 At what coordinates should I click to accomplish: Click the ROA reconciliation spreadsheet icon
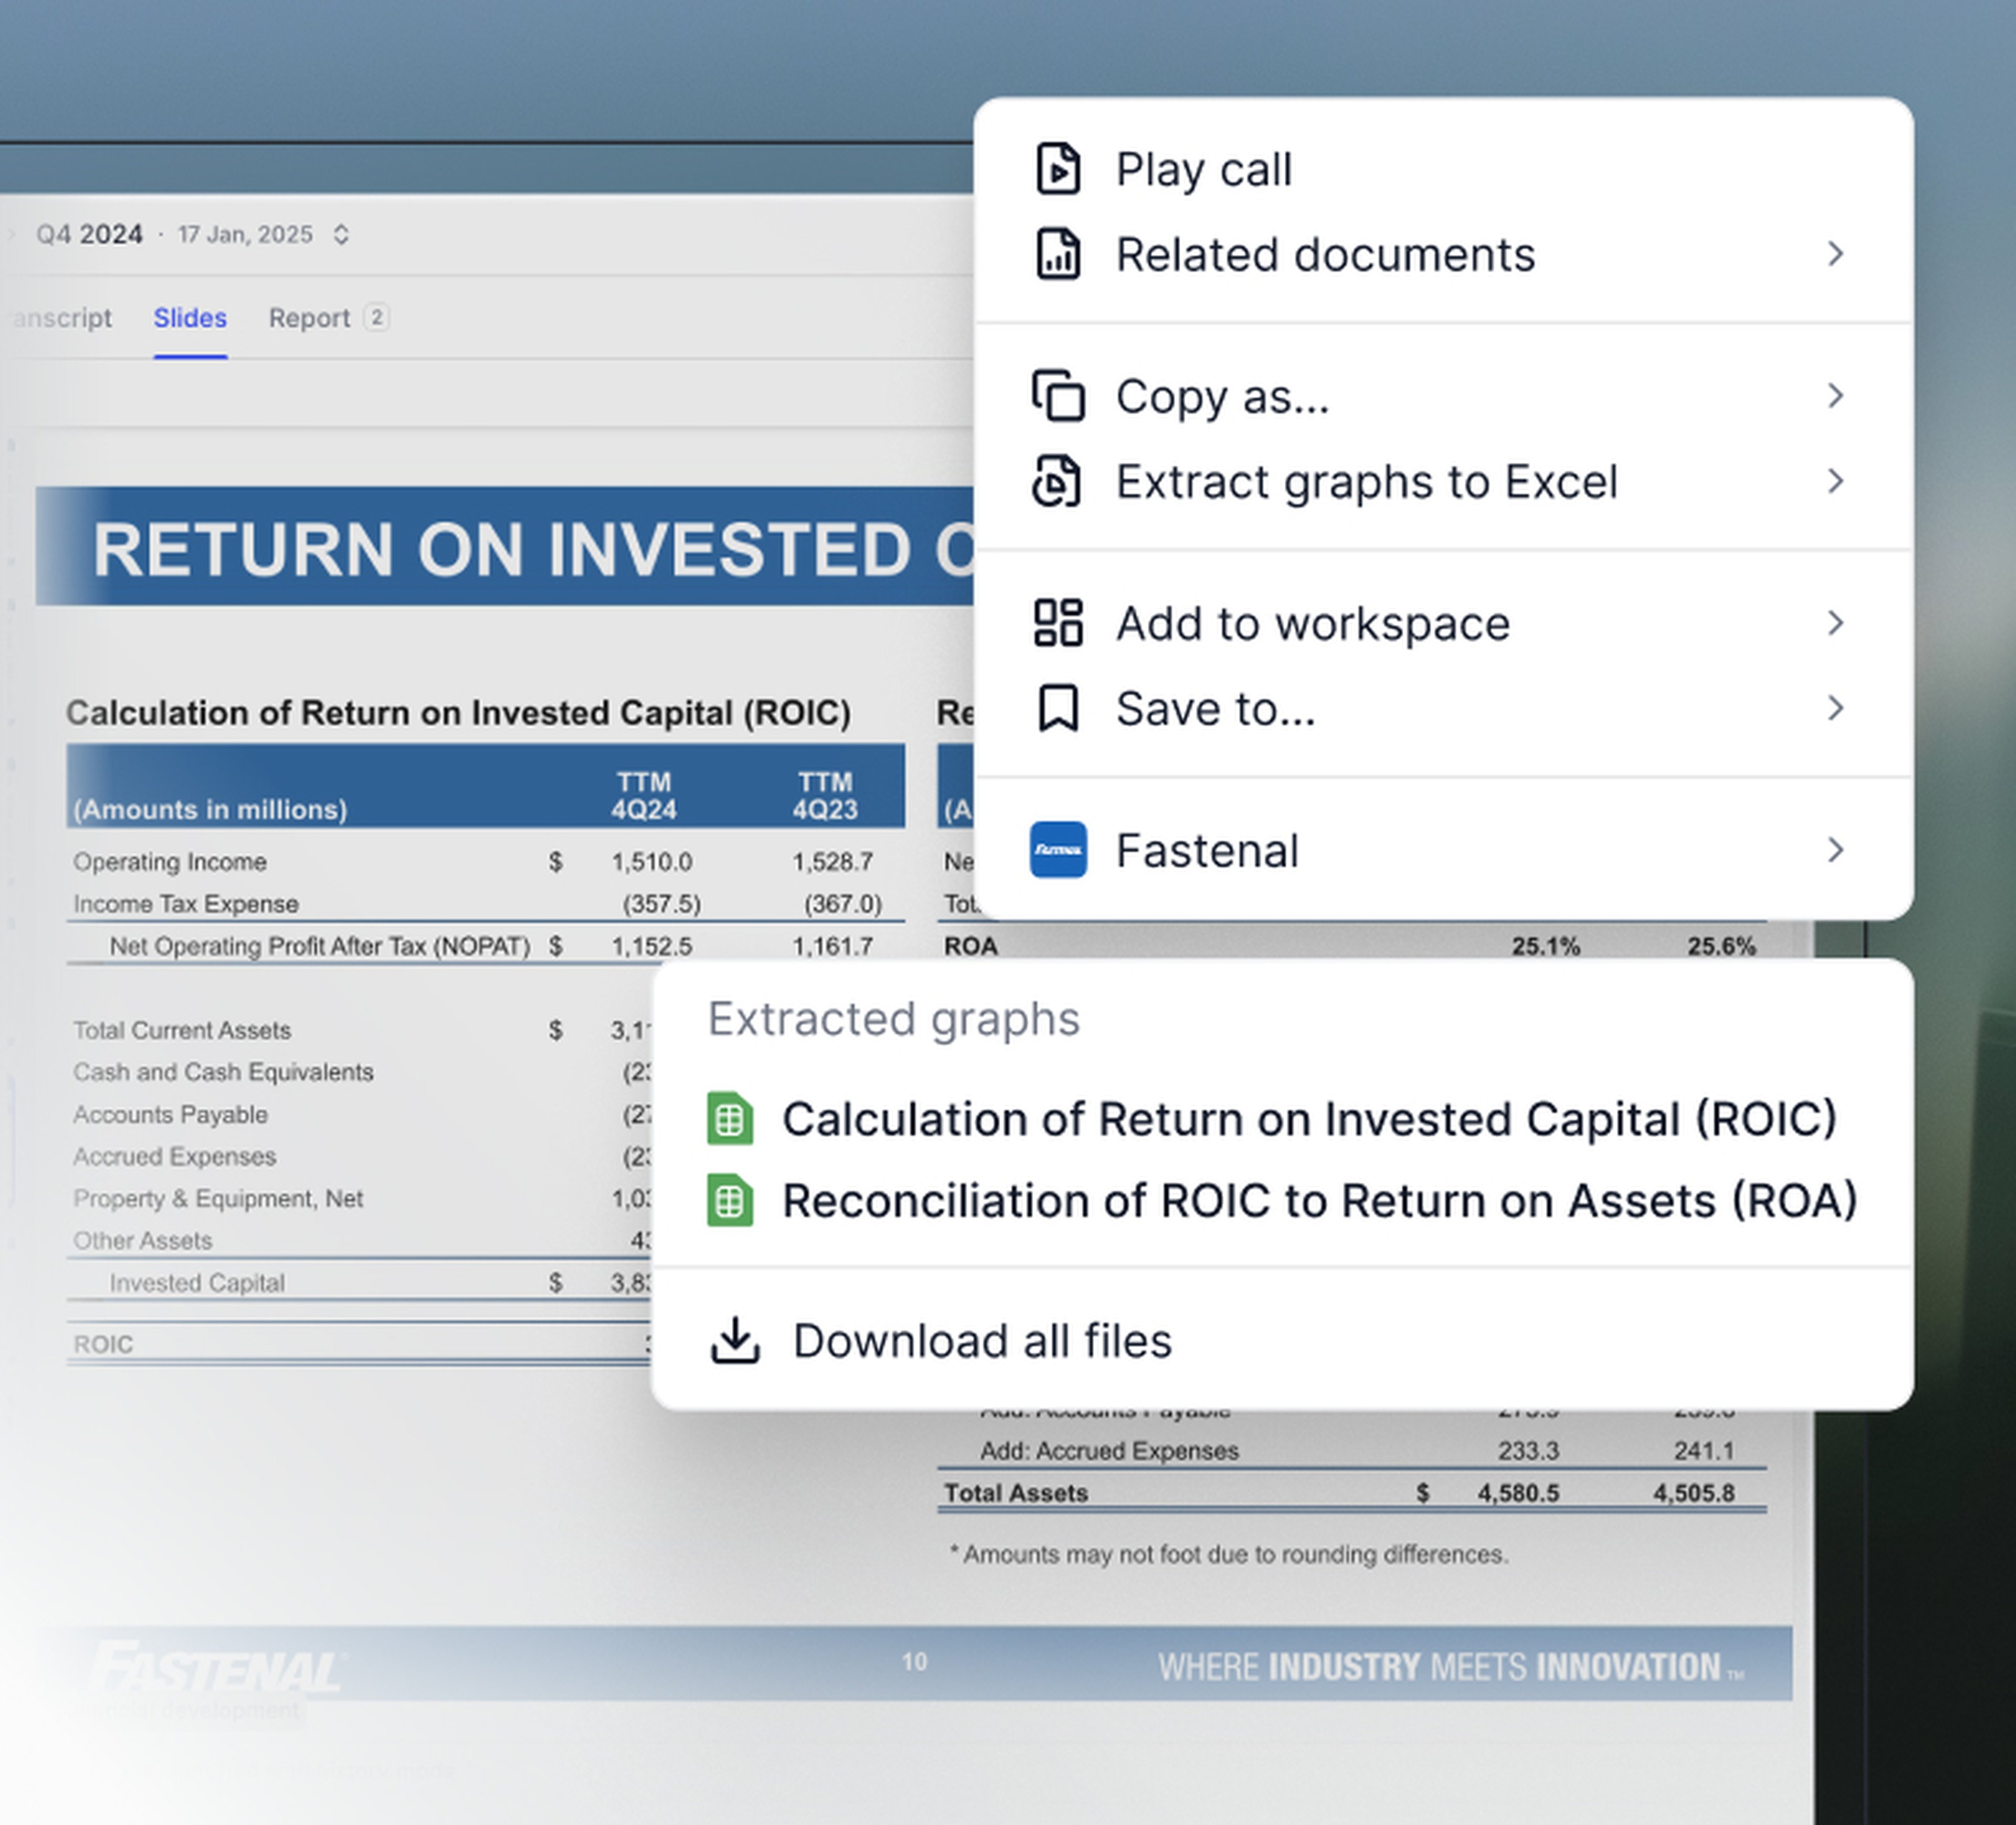pyautogui.click(x=731, y=1200)
